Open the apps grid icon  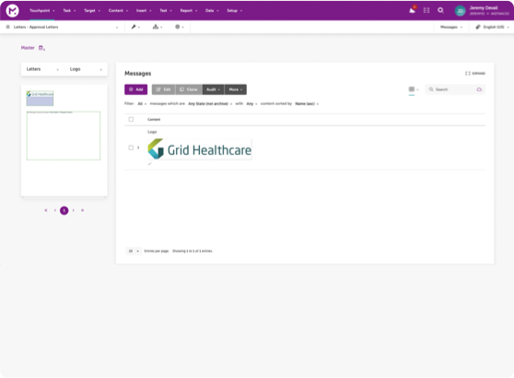pos(426,10)
